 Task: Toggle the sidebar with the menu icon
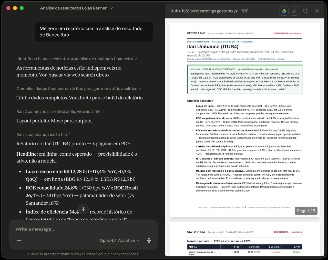point(31,8)
